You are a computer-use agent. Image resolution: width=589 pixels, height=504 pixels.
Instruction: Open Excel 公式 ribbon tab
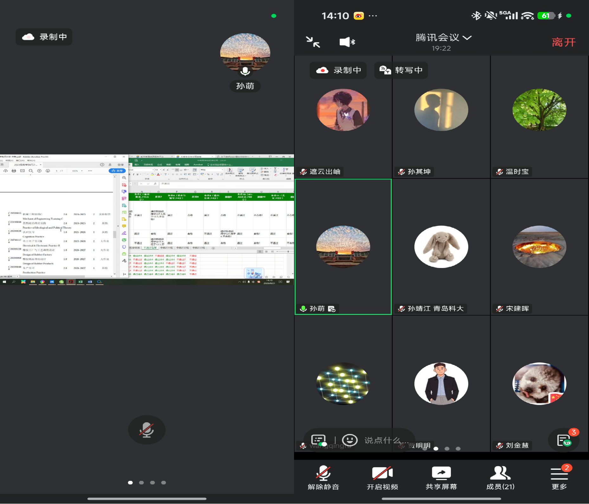pyautogui.click(x=160, y=165)
